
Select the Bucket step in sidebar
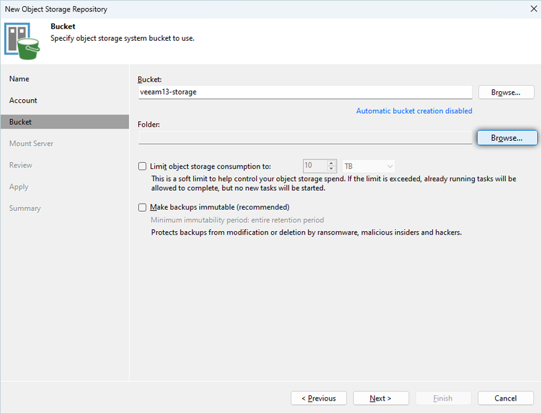tap(21, 122)
